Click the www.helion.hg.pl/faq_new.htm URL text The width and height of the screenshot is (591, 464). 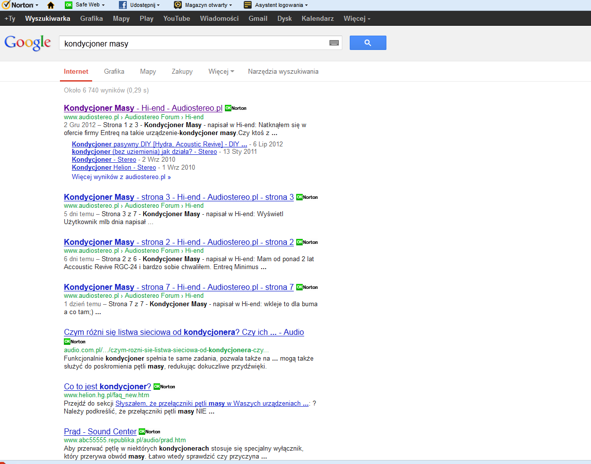(107, 395)
